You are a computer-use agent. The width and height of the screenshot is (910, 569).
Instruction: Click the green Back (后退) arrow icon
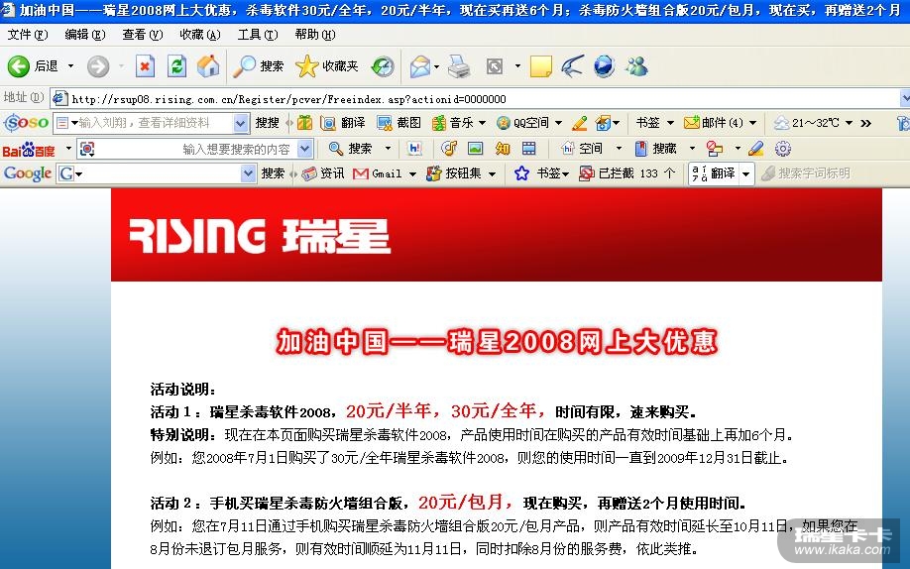18,66
